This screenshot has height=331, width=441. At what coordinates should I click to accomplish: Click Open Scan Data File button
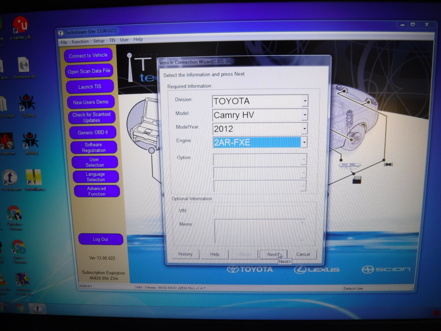click(x=89, y=71)
